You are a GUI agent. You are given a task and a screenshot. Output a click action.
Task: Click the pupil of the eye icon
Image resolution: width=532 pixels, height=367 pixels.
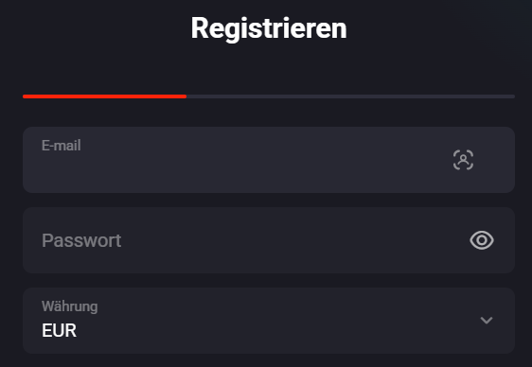pyautogui.click(x=482, y=240)
